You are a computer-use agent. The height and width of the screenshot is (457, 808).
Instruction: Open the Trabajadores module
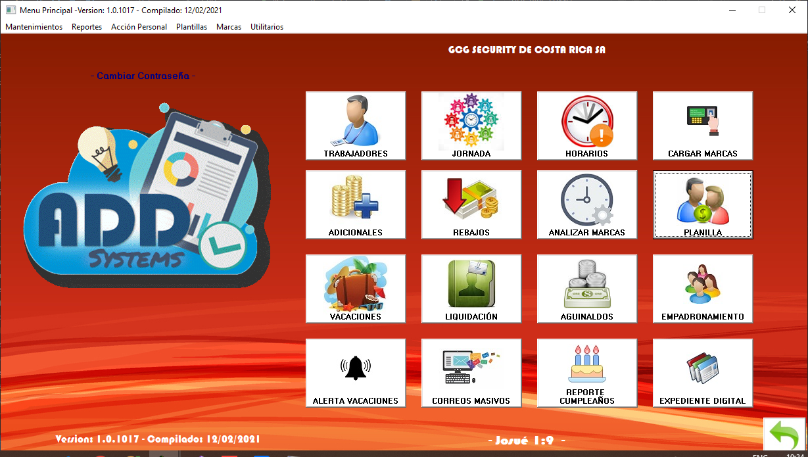[356, 126]
